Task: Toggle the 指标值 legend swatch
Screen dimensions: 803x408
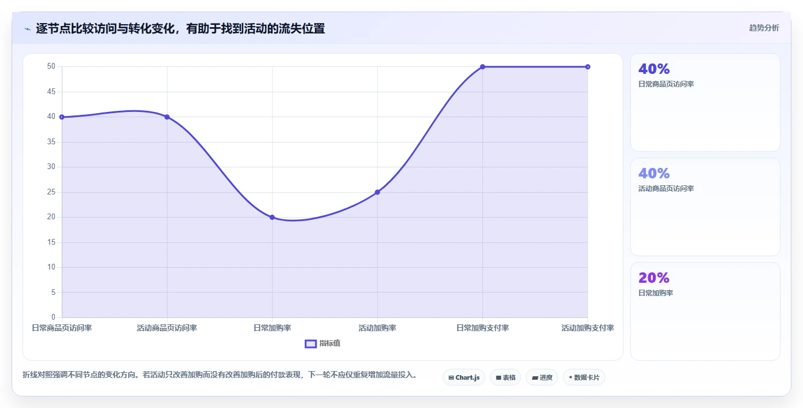Action: (x=311, y=343)
